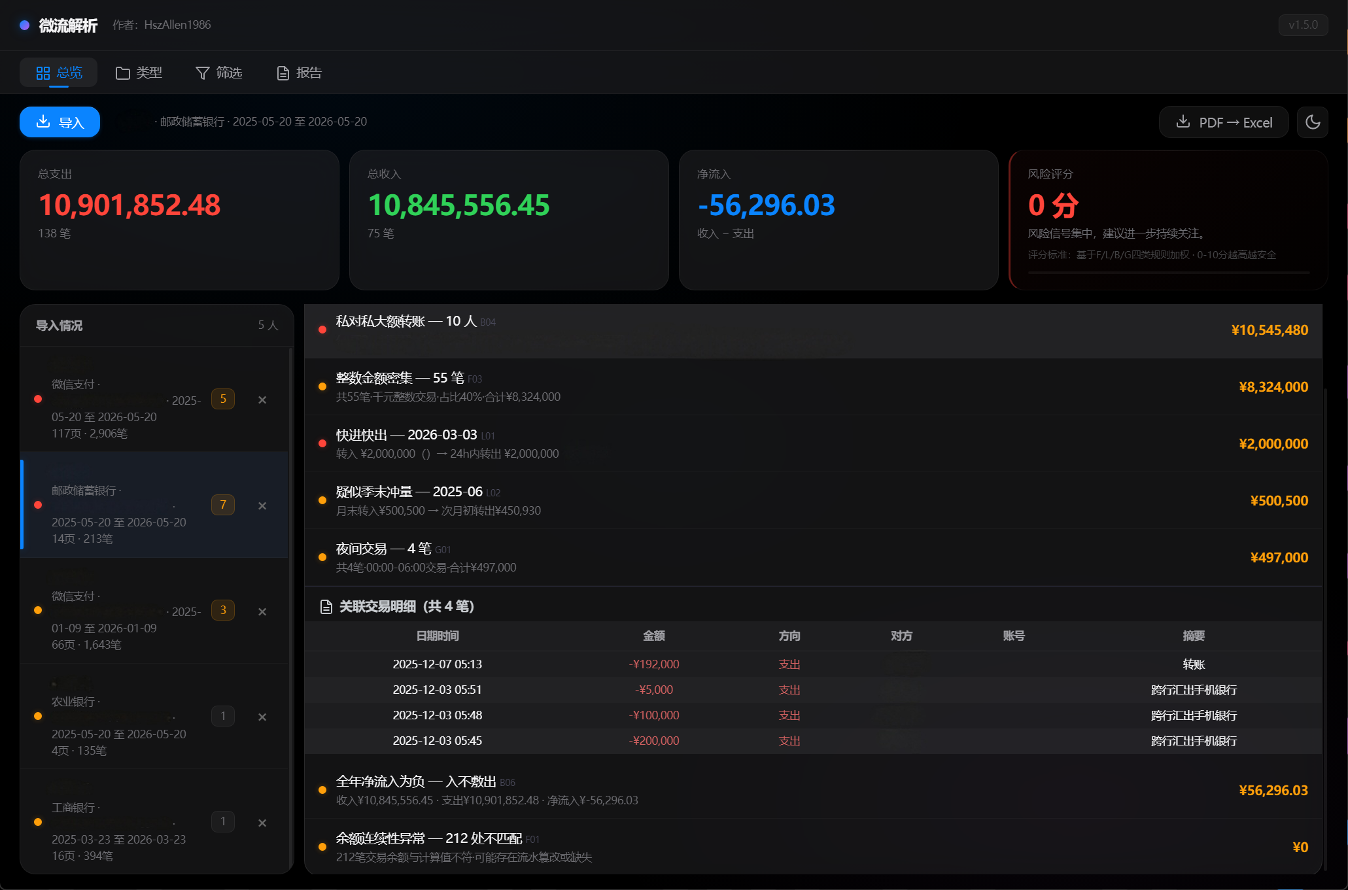Select the 工商银行 import entry

pyautogui.click(x=154, y=823)
